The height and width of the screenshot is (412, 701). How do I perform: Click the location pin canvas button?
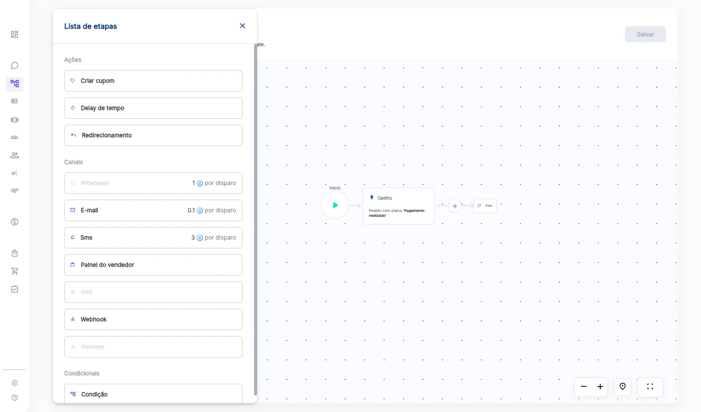point(623,387)
